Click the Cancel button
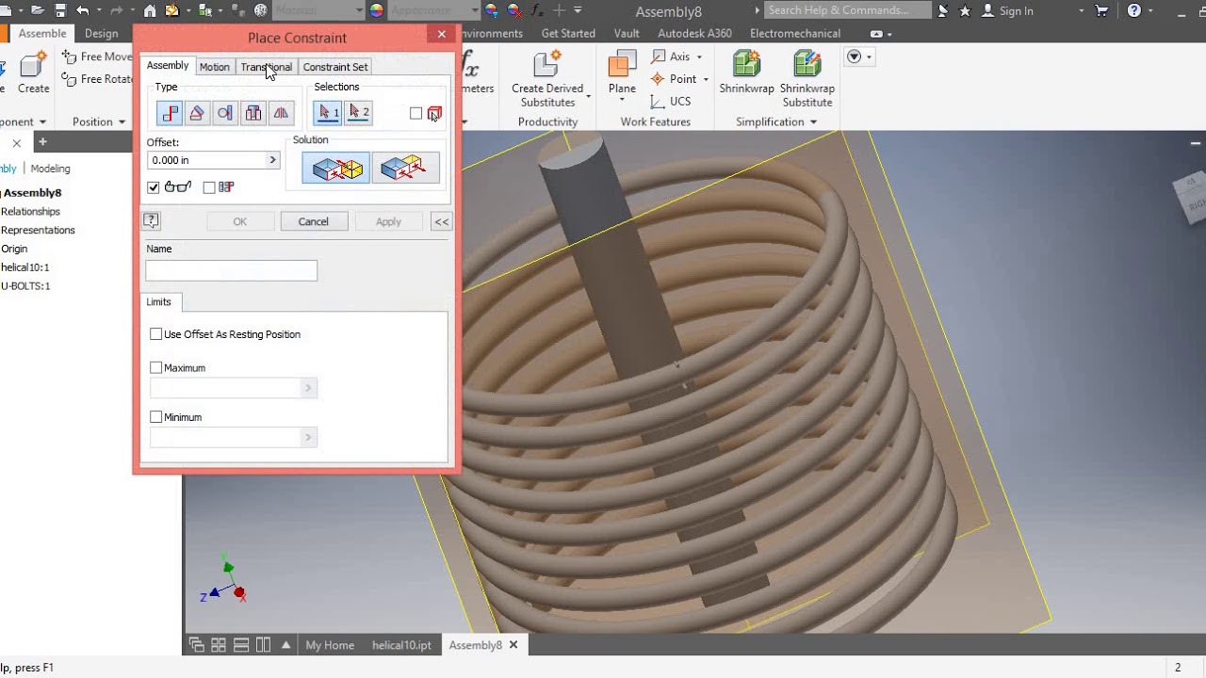This screenshot has width=1206, height=678. [314, 221]
